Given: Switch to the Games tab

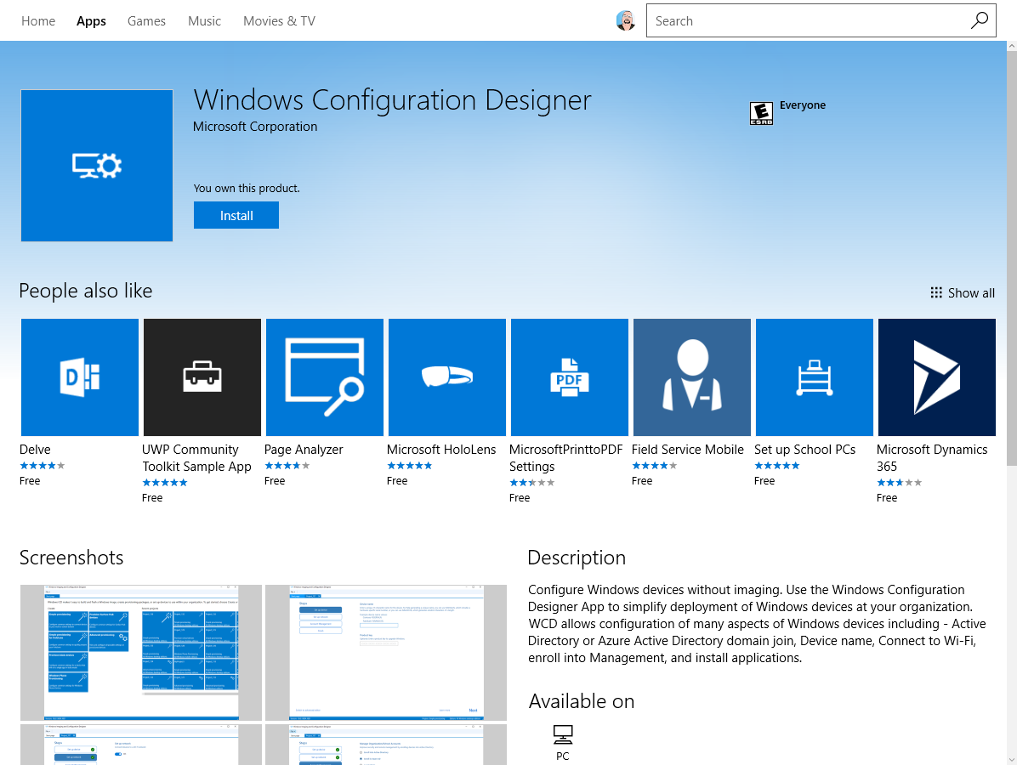Looking at the screenshot, I should coord(146,20).
